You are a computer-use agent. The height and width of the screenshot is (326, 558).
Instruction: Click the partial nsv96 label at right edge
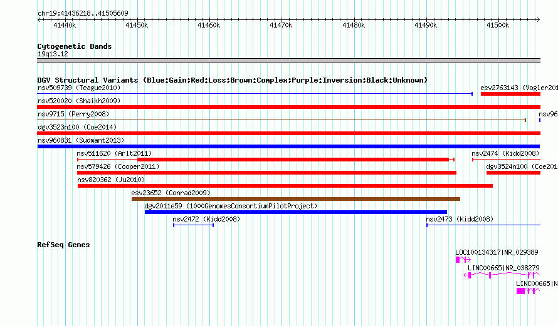coord(548,114)
